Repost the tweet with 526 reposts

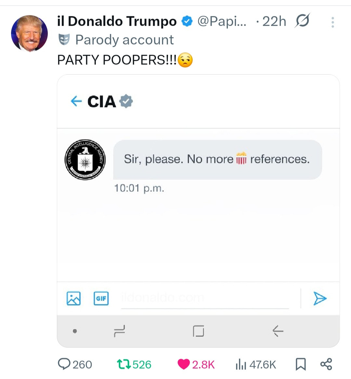pyautogui.click(x=124, y=364)
